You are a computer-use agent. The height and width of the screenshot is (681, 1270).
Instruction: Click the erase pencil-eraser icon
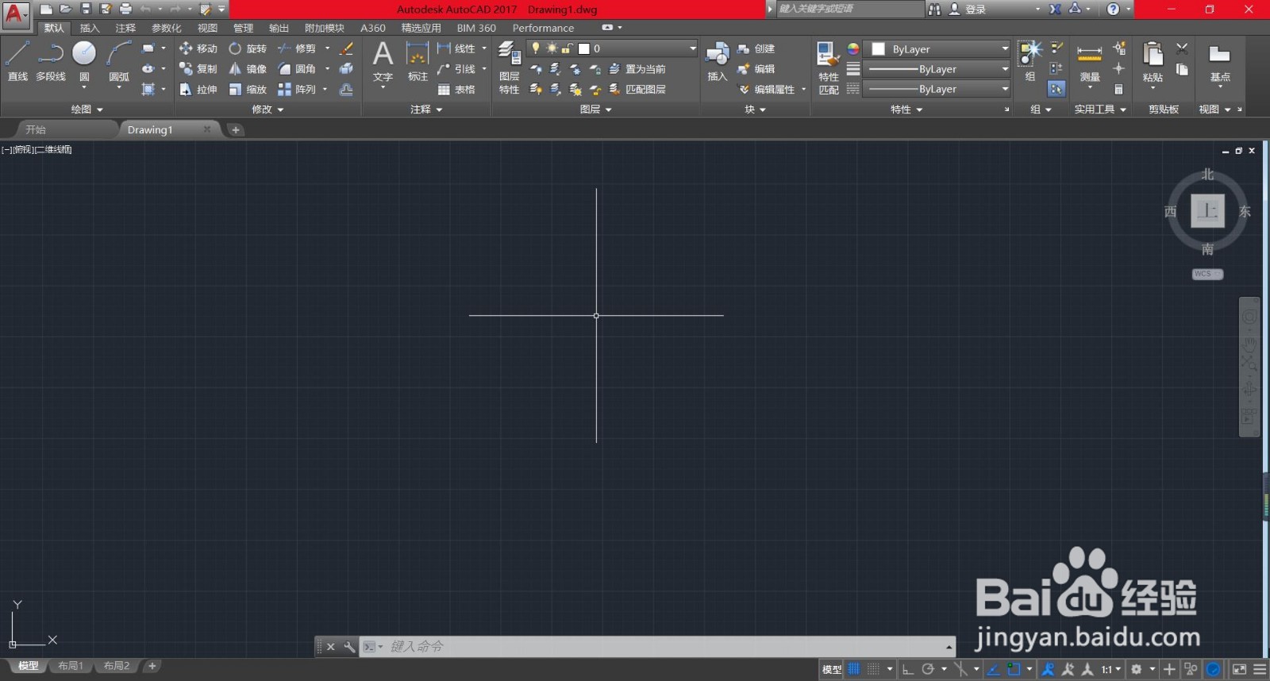346,48
